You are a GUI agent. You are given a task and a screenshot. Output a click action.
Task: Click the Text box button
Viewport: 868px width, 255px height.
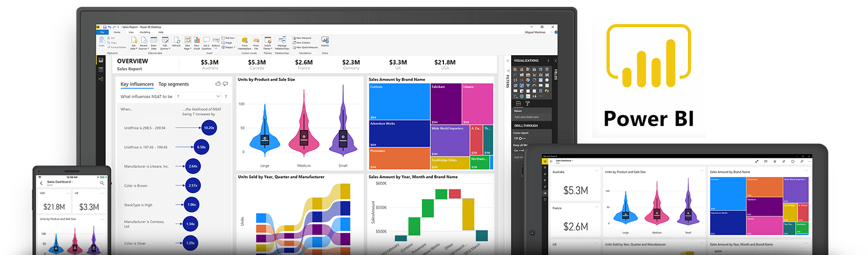tap(228, 38)
